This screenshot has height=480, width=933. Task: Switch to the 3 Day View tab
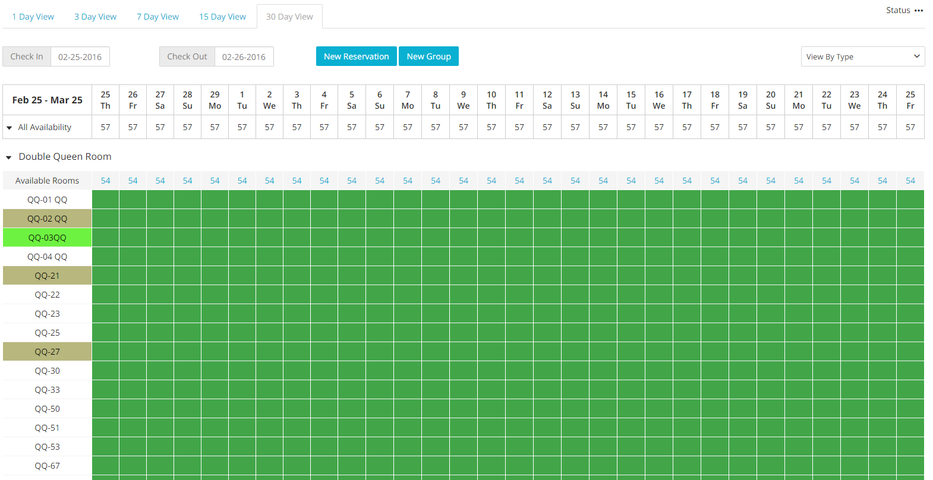point(95,17)
